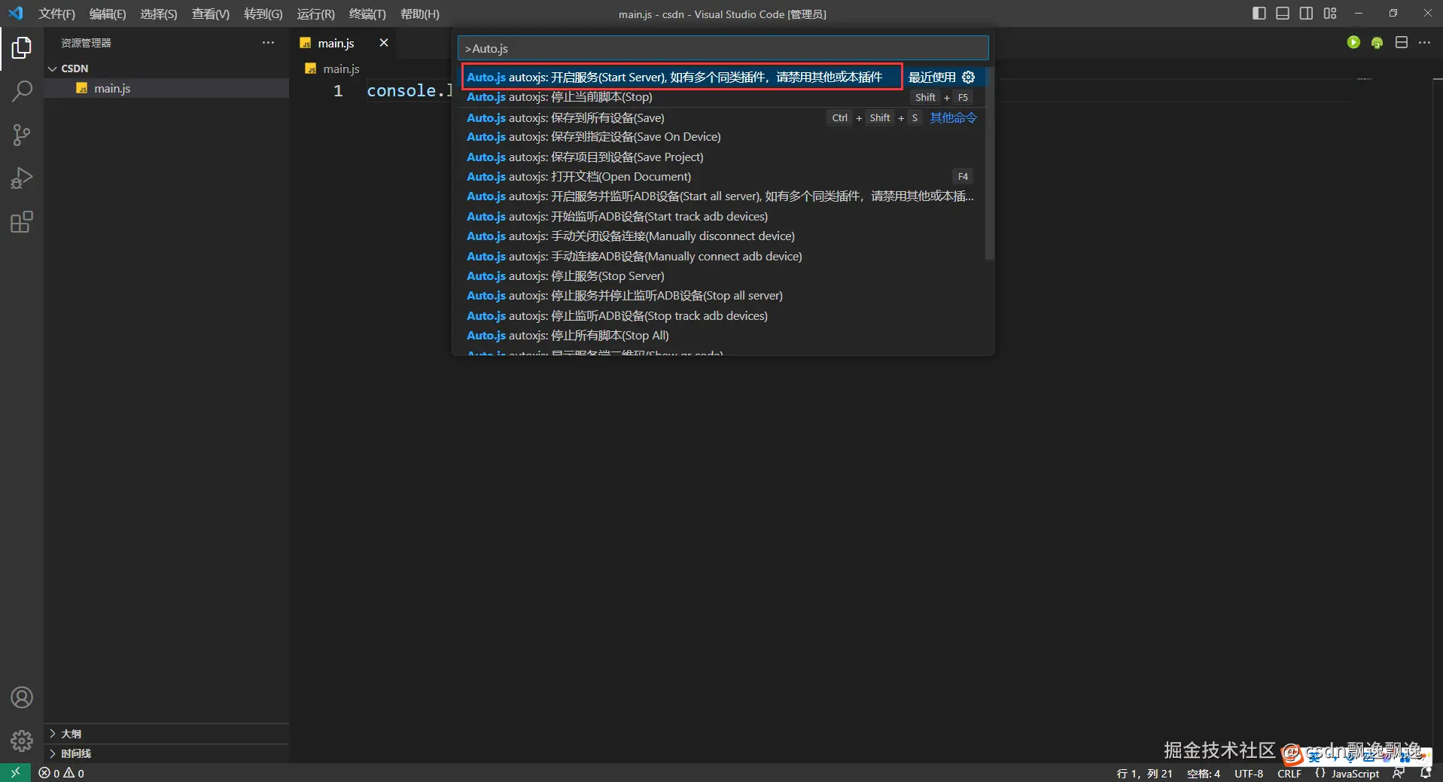Viewport: 1443px width, 782px height.
Task: Change end of line sequence CRLF
Action: coord(1289,773)
